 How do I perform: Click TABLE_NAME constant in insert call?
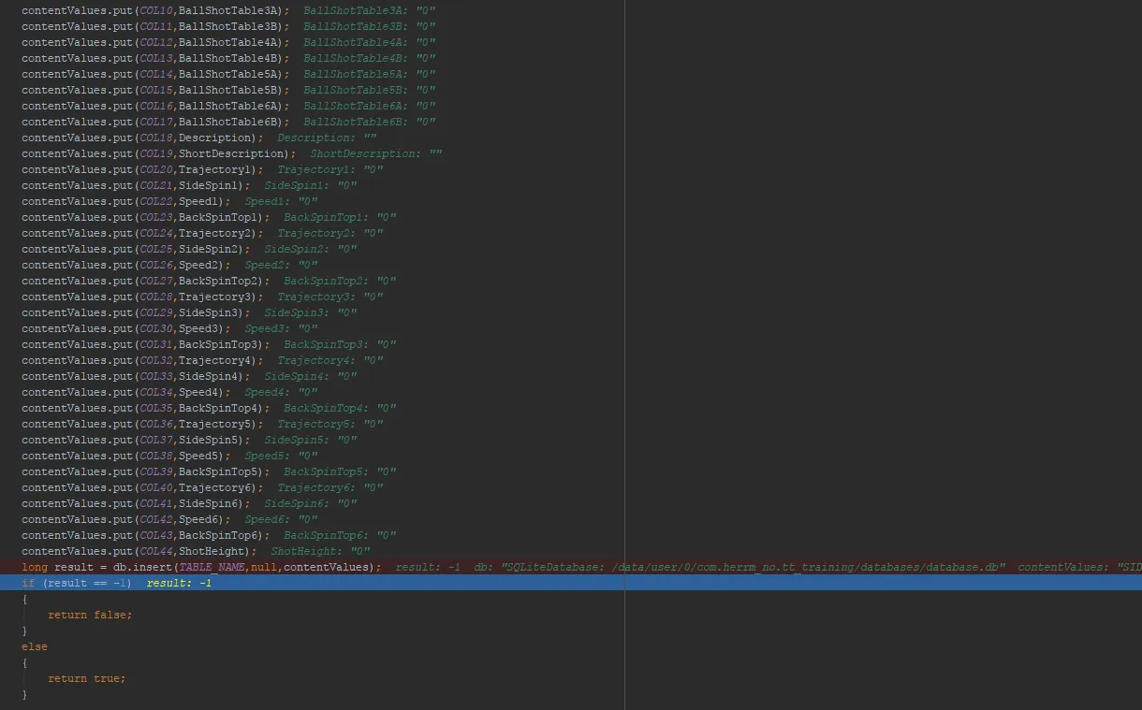[x=212, y=567]
